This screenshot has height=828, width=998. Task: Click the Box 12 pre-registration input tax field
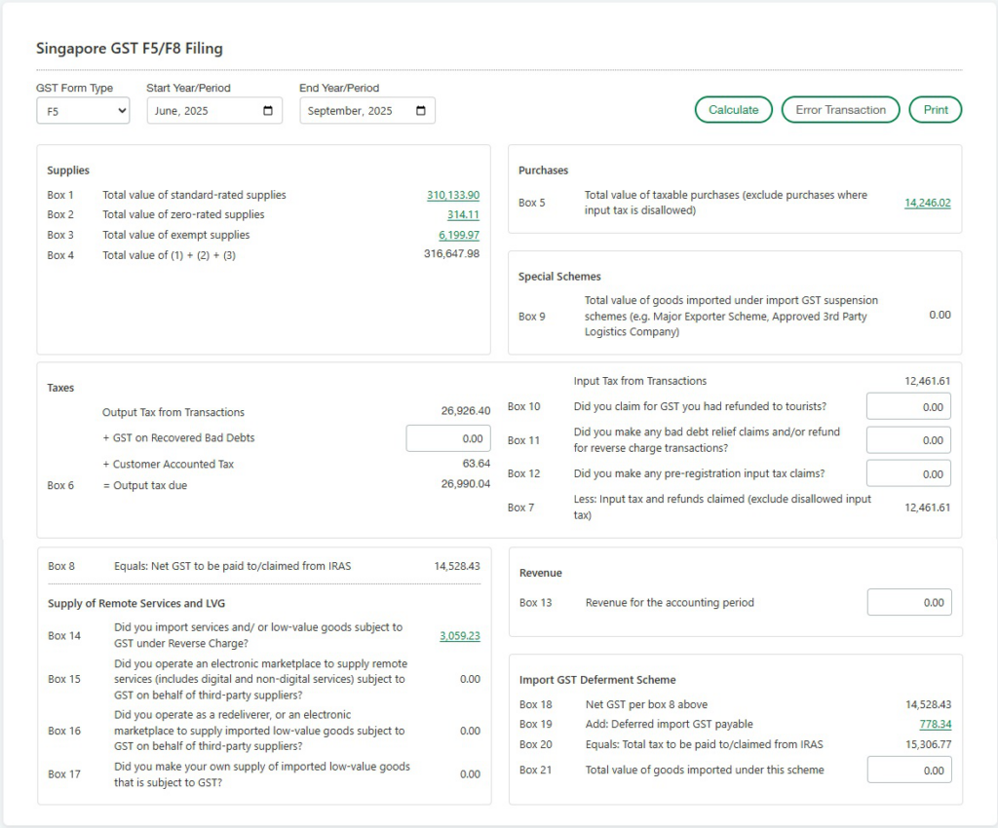(x=907, y=473)
